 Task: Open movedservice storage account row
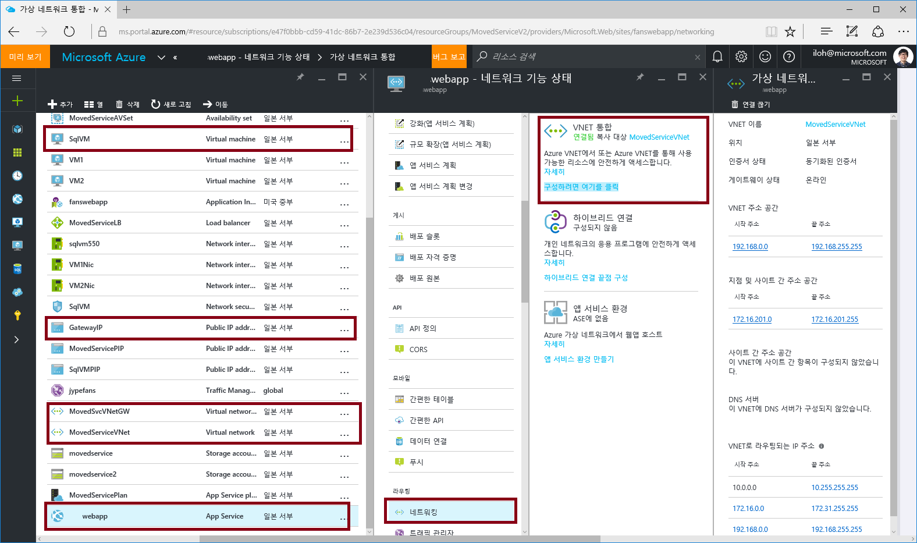(201, 453)
